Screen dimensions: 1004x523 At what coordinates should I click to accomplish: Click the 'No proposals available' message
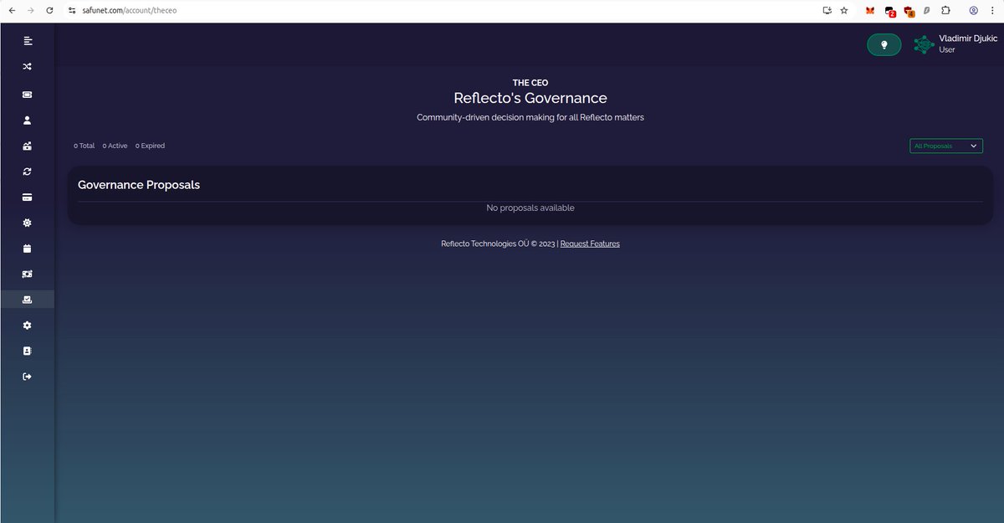(x=530, y=208)
